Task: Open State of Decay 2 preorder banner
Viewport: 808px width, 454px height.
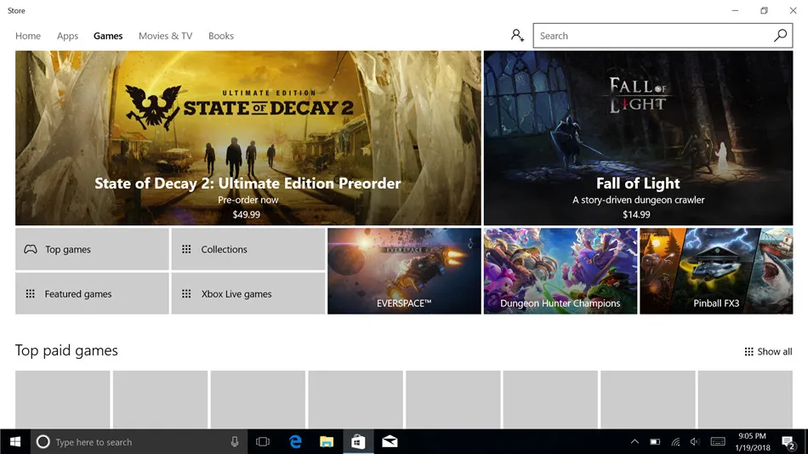Action: pyautogui.click(x=248, y=138)
